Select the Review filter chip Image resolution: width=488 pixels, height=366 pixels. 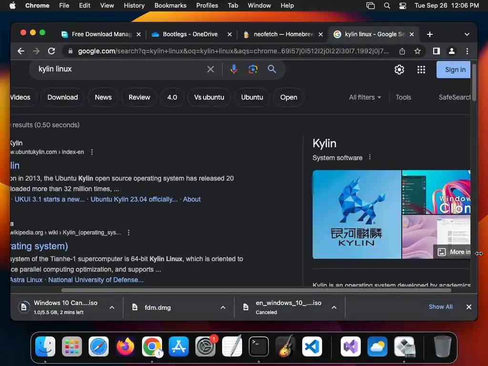[140, 97]
